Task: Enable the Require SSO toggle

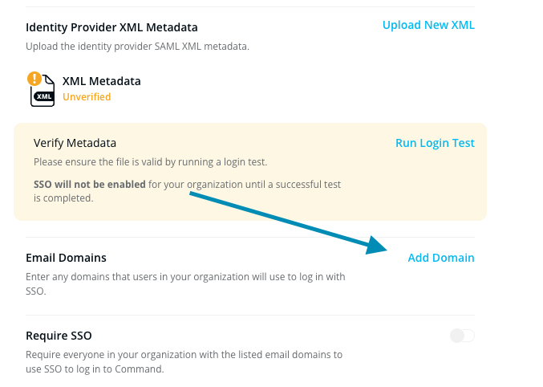Action: coord(463,336)
